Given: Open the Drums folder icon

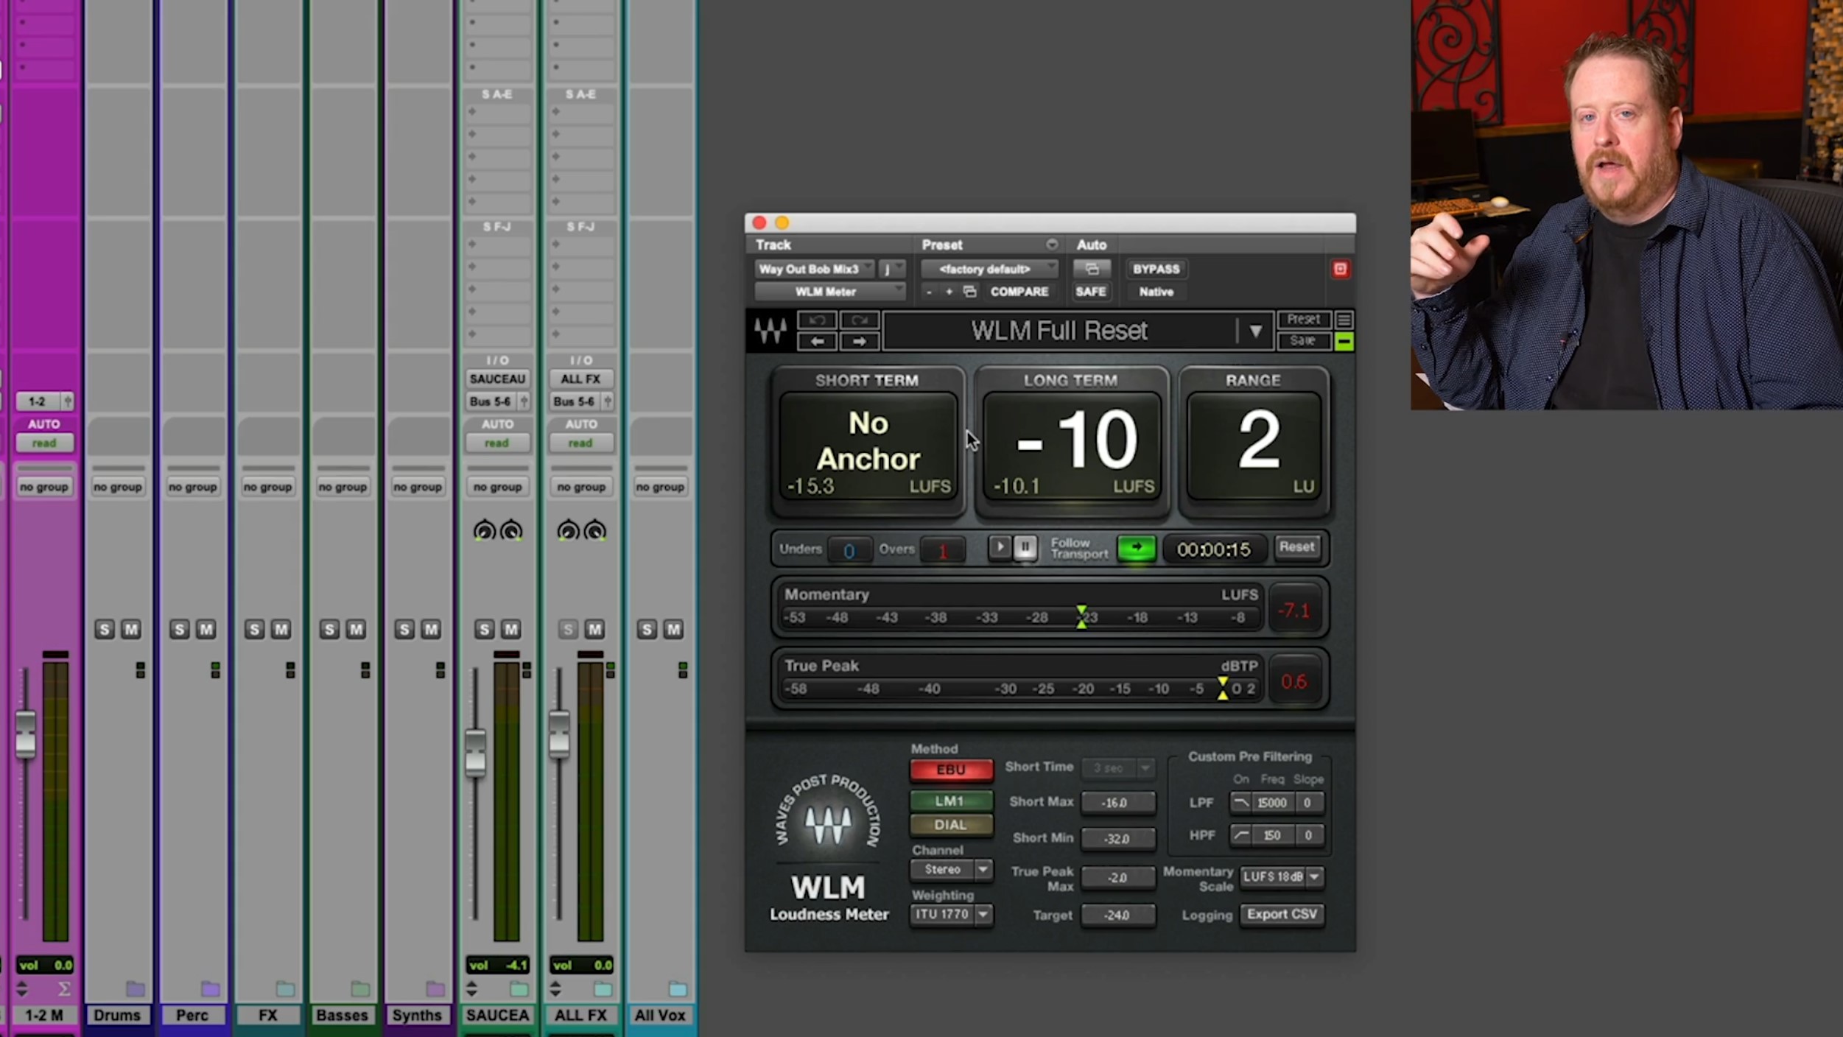Looking at the screenshot, I should (135, 988).
